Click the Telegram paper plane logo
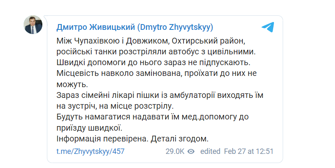 [x=268, y=27]
